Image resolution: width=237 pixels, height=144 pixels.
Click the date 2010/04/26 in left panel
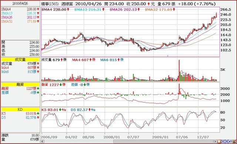20,3
